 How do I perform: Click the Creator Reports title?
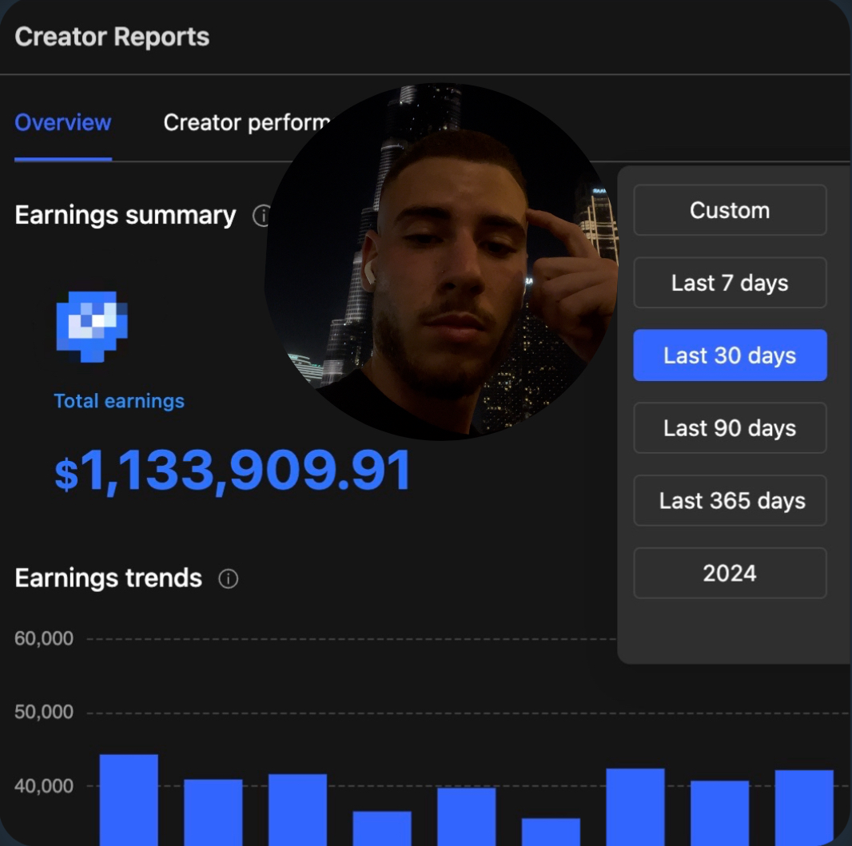pyautogui.click(x=112, y=37)
